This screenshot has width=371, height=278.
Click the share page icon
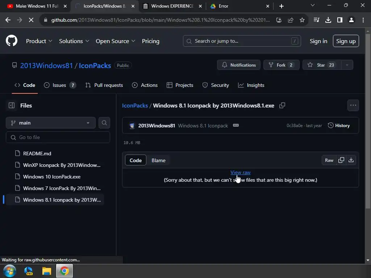(x=291, y=20)
